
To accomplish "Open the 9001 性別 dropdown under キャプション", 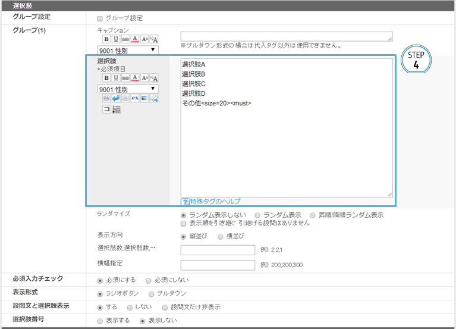I will click(x=128, y=50).
